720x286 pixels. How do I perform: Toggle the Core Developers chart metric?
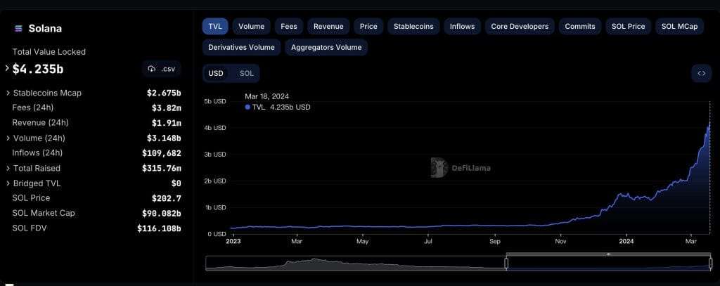pos(520,27)
